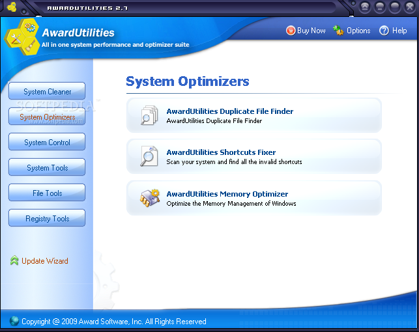Click the title bar app icon

[12, 7]
